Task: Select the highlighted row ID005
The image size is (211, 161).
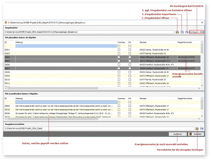Action: (x=102, y=61)
